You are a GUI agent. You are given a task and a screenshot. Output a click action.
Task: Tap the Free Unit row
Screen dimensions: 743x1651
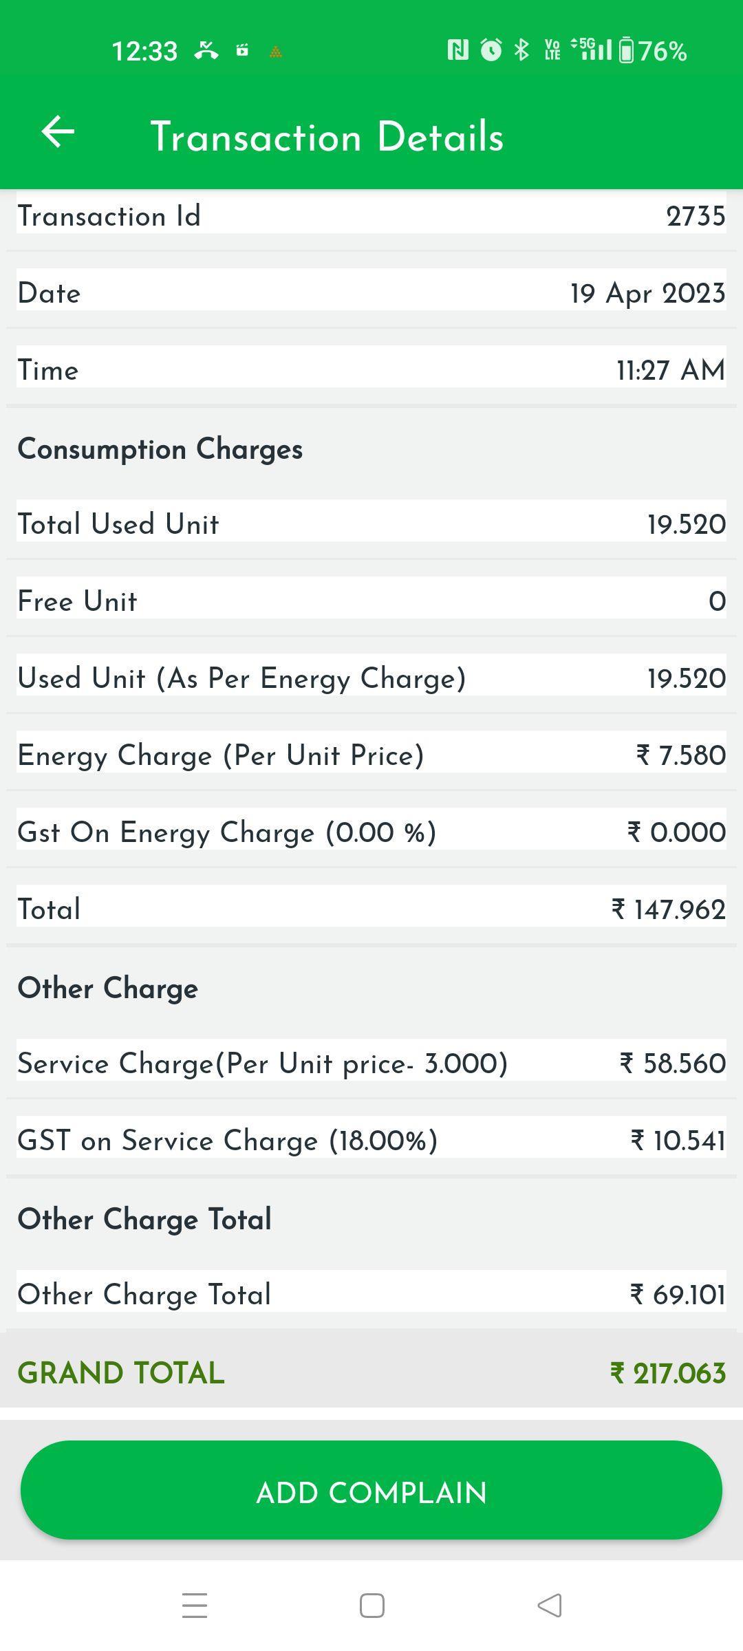[371, 601]
